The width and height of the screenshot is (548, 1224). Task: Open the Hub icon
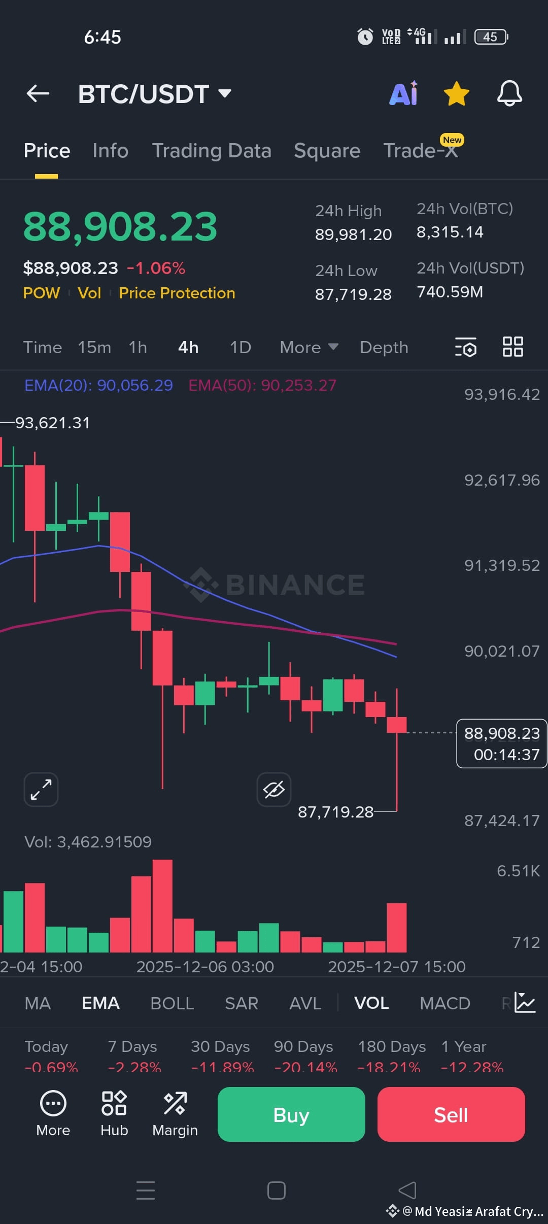pos(114,1113)
